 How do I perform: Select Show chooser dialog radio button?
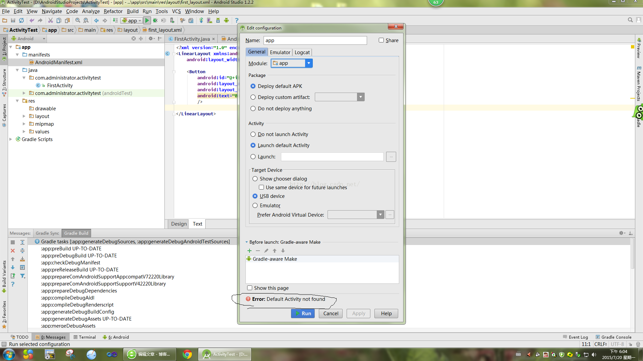click(x=255, y=179)
